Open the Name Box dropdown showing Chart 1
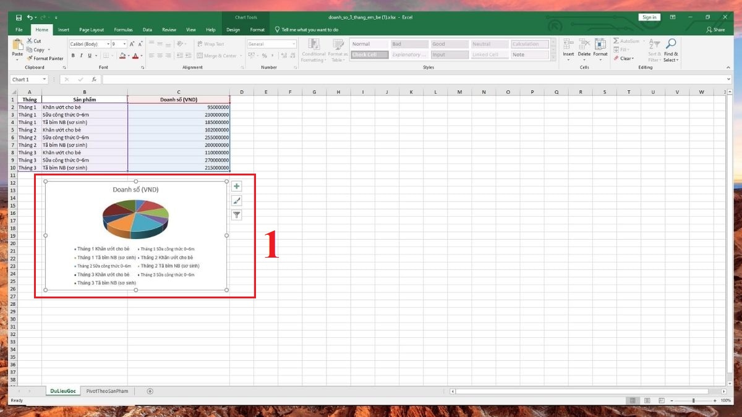The image size is (742, 417). pyautogui.click(x=45, y=80)
